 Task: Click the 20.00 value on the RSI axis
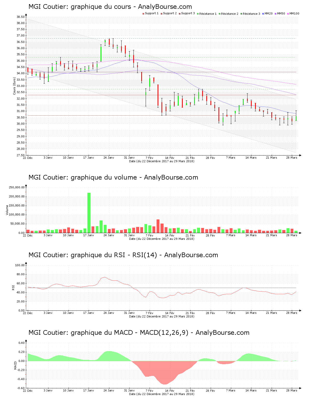click(20, 301)
